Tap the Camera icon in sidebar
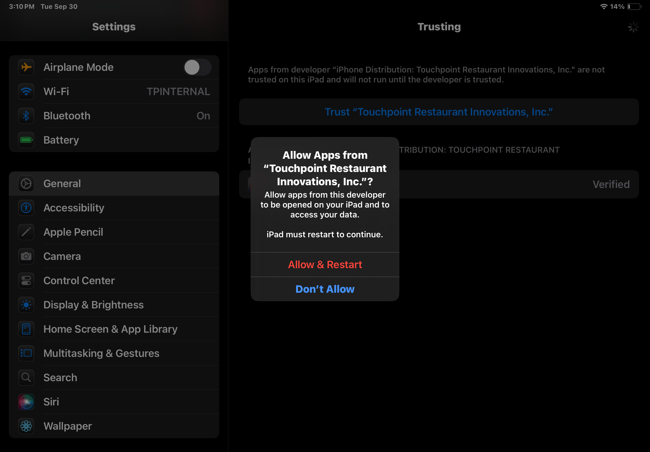 [26, 256]
